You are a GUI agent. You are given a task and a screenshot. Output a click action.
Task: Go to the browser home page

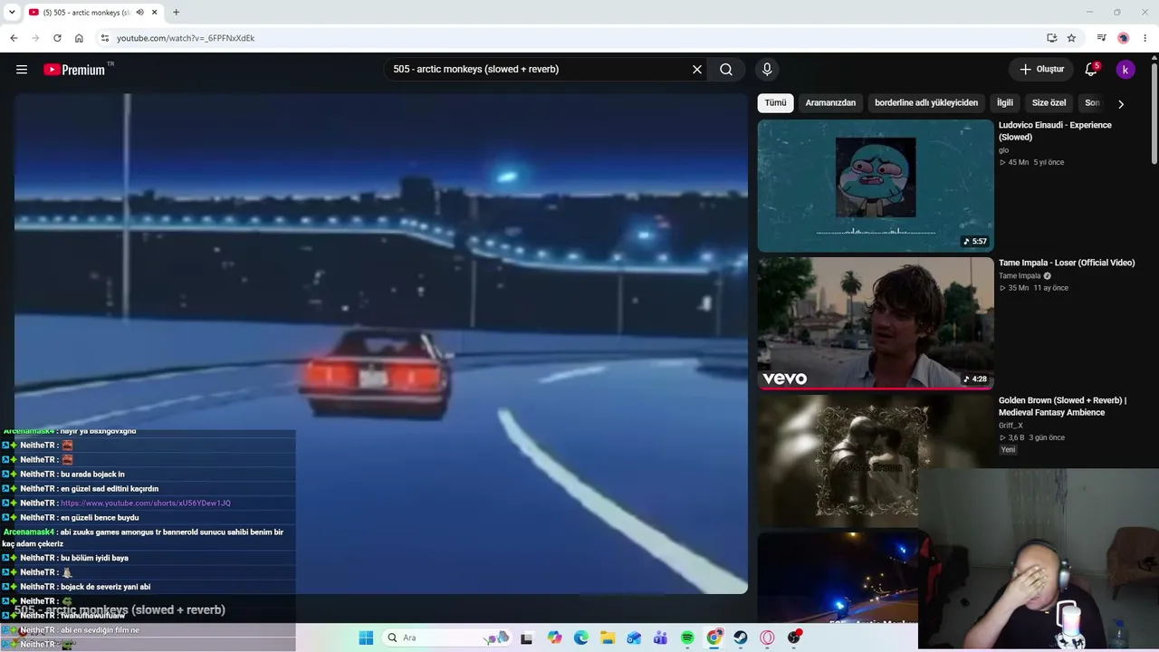(79, 38)
